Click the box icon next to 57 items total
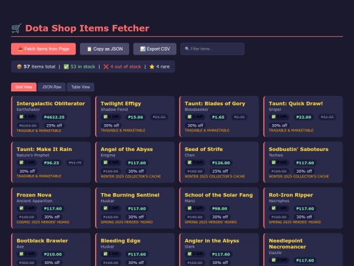 pos(19,67)
